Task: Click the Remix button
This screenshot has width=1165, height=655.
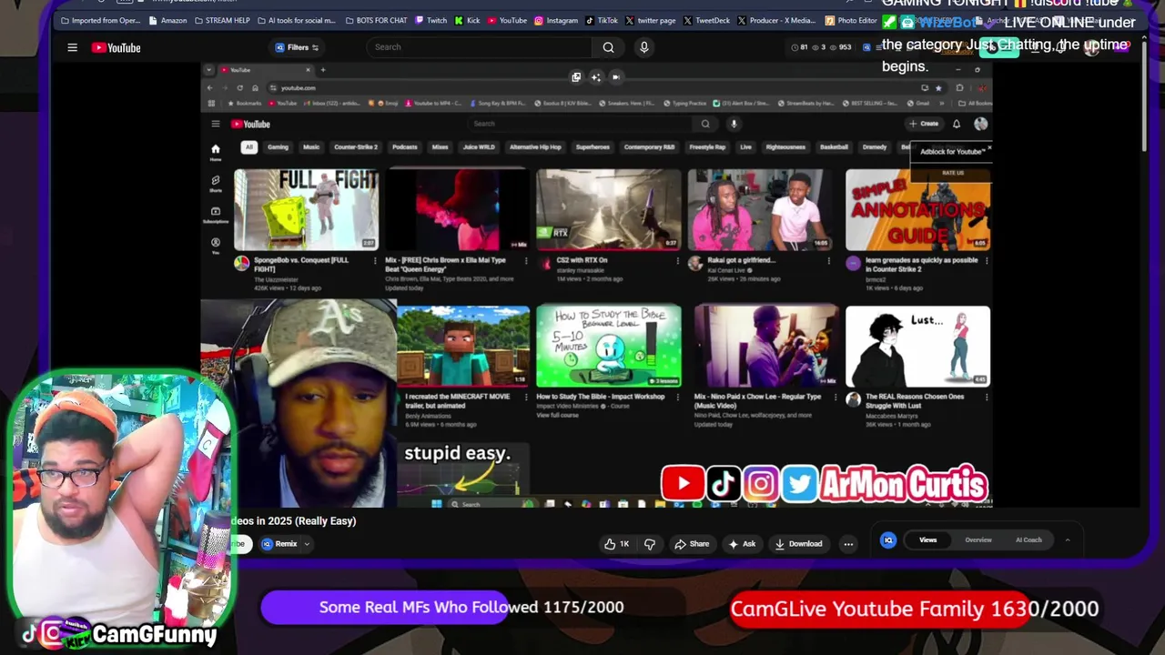Action: point(279,544)
